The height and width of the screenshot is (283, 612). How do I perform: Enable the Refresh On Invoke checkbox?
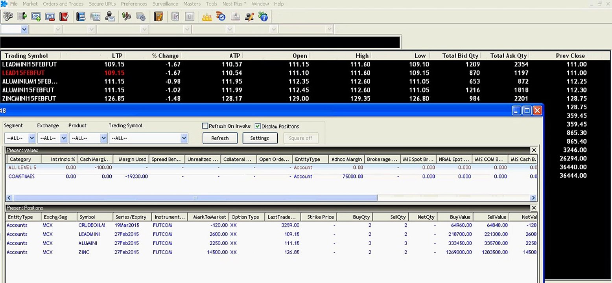click(x=205, y=126)
